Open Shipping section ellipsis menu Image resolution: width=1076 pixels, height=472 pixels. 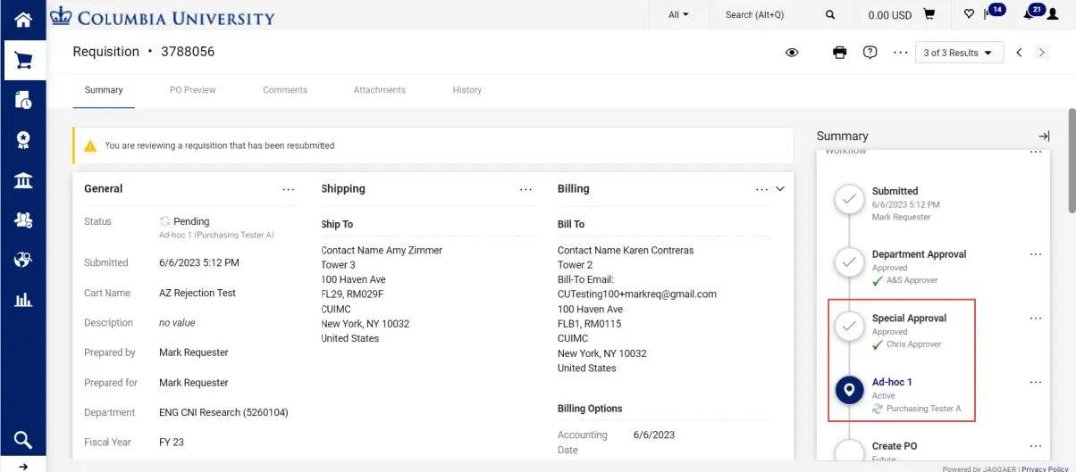[x=525, y=189]
